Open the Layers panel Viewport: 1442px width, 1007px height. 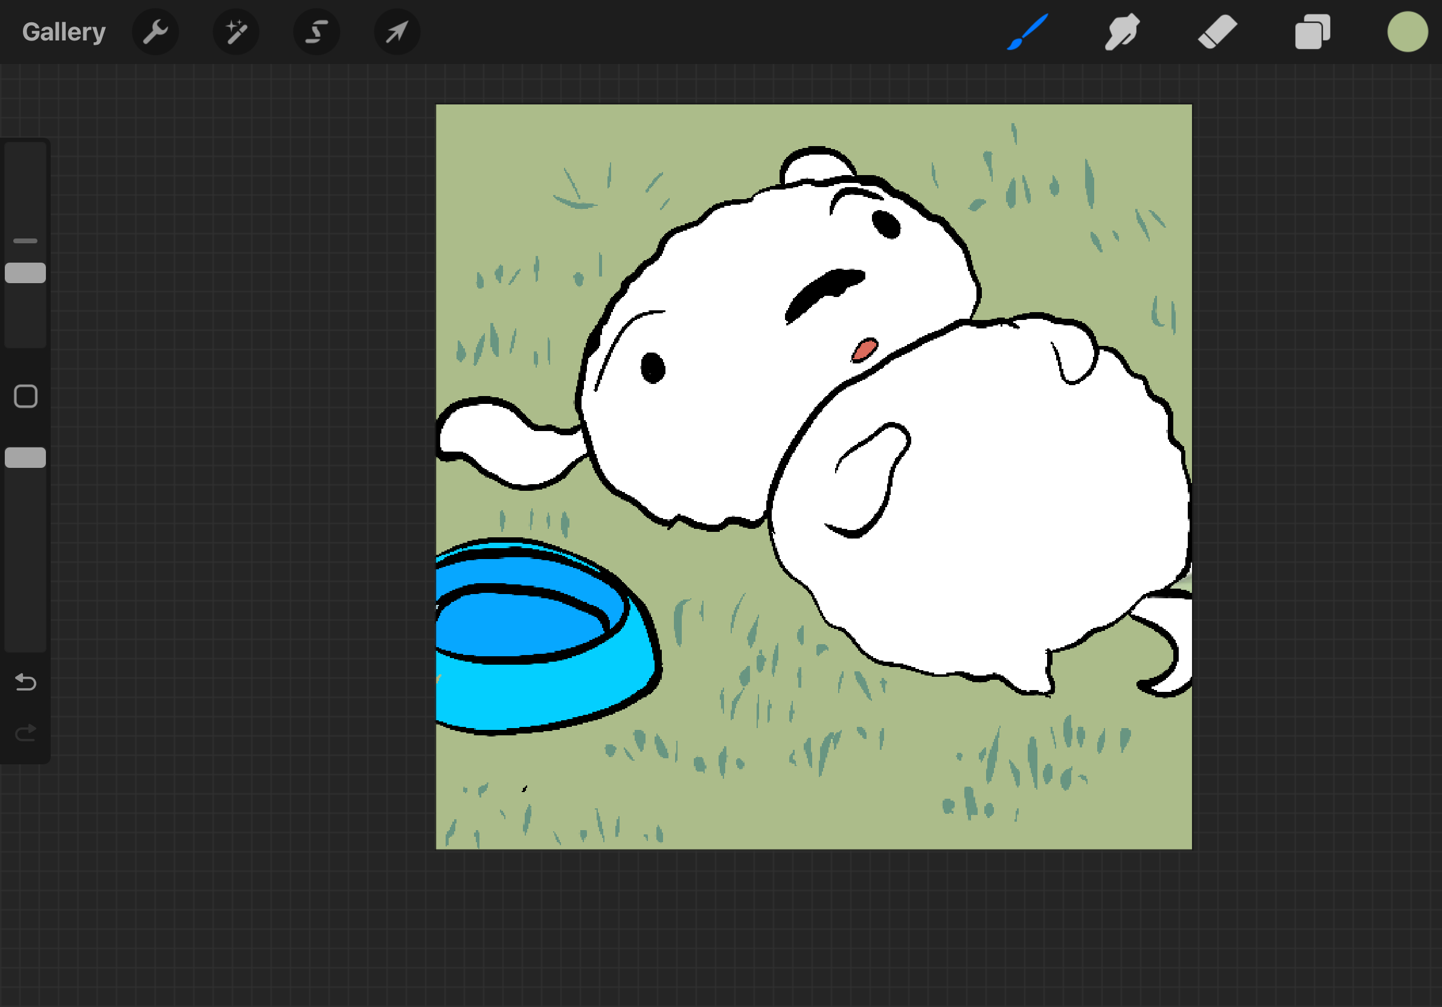coord(1312,32)
